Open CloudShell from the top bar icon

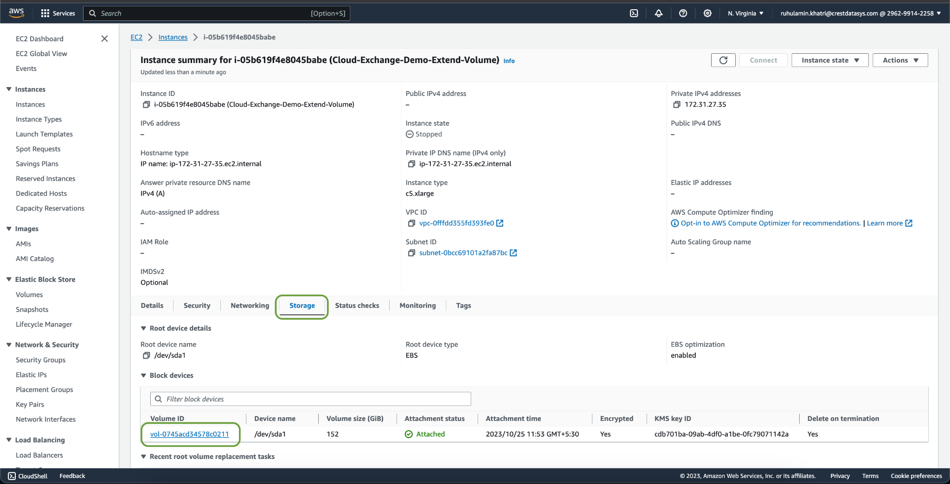click(x=634, y=13)
